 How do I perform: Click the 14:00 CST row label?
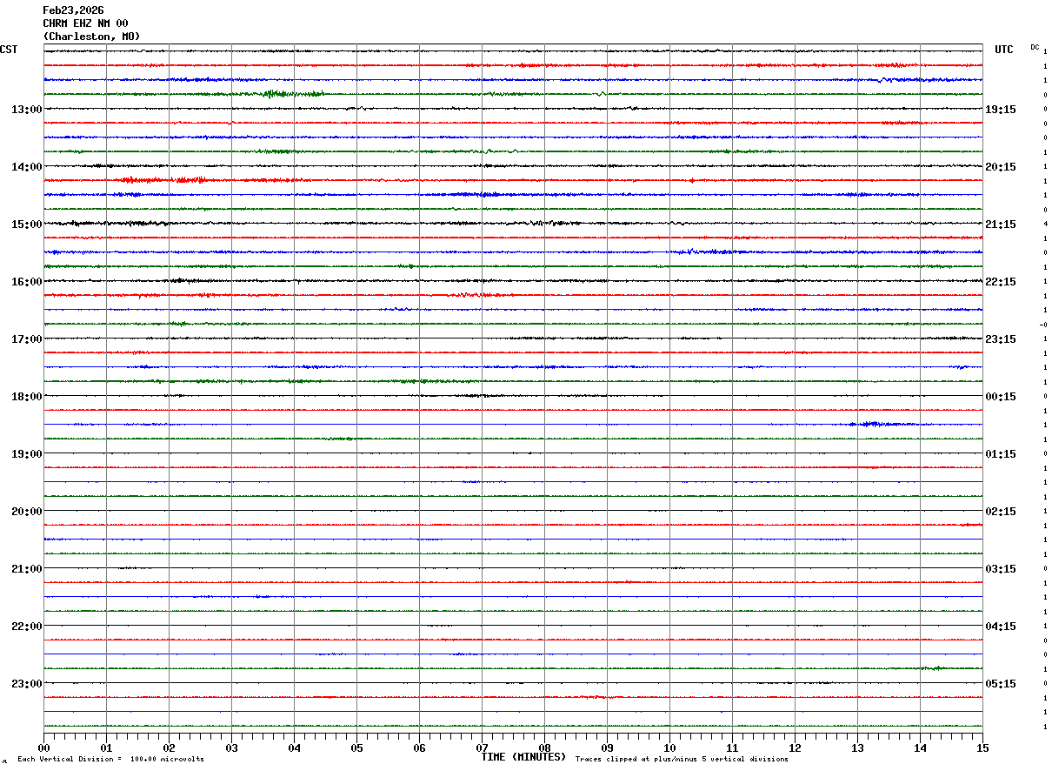point(26,167)
